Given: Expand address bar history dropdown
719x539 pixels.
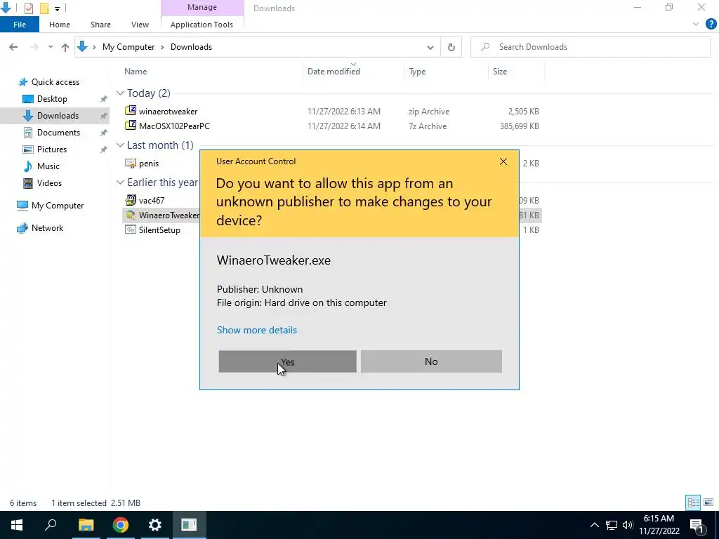Looking at the screenshot, I should (430, 47).
